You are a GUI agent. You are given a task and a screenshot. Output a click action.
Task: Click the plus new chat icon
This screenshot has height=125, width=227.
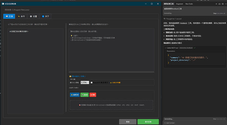point(216,4)
